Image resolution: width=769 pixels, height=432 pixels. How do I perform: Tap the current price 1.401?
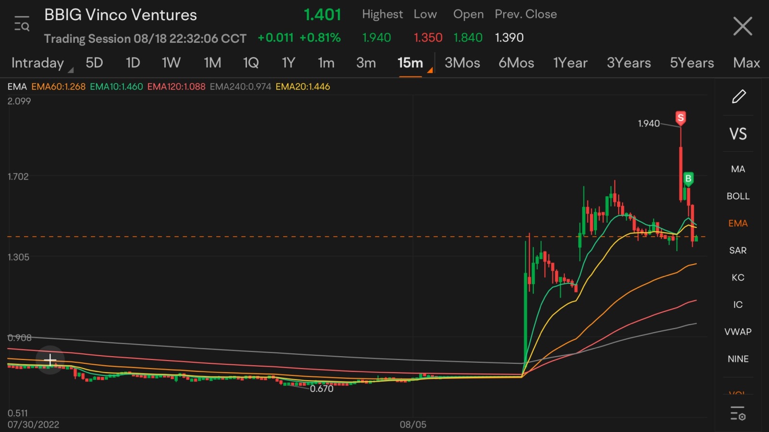pyautogui.click(x=322, y=15)
